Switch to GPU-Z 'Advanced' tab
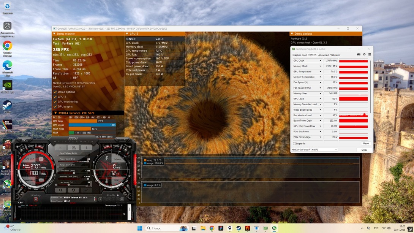The height and width of the screenshot is (233, 414). pos(323,55)
